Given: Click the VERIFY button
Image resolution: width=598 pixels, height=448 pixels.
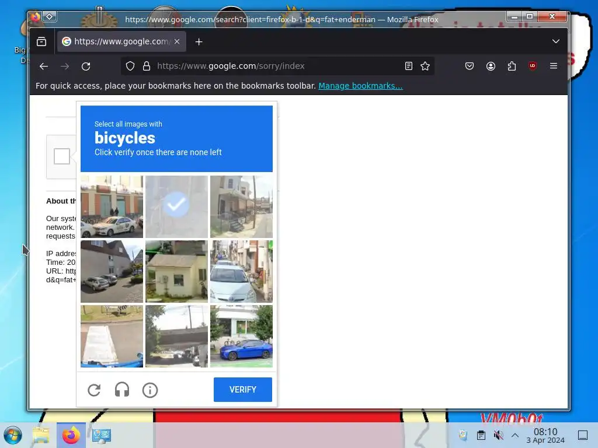Looking at the screenshot, I should pyautogui.click(x=243, y=389).
